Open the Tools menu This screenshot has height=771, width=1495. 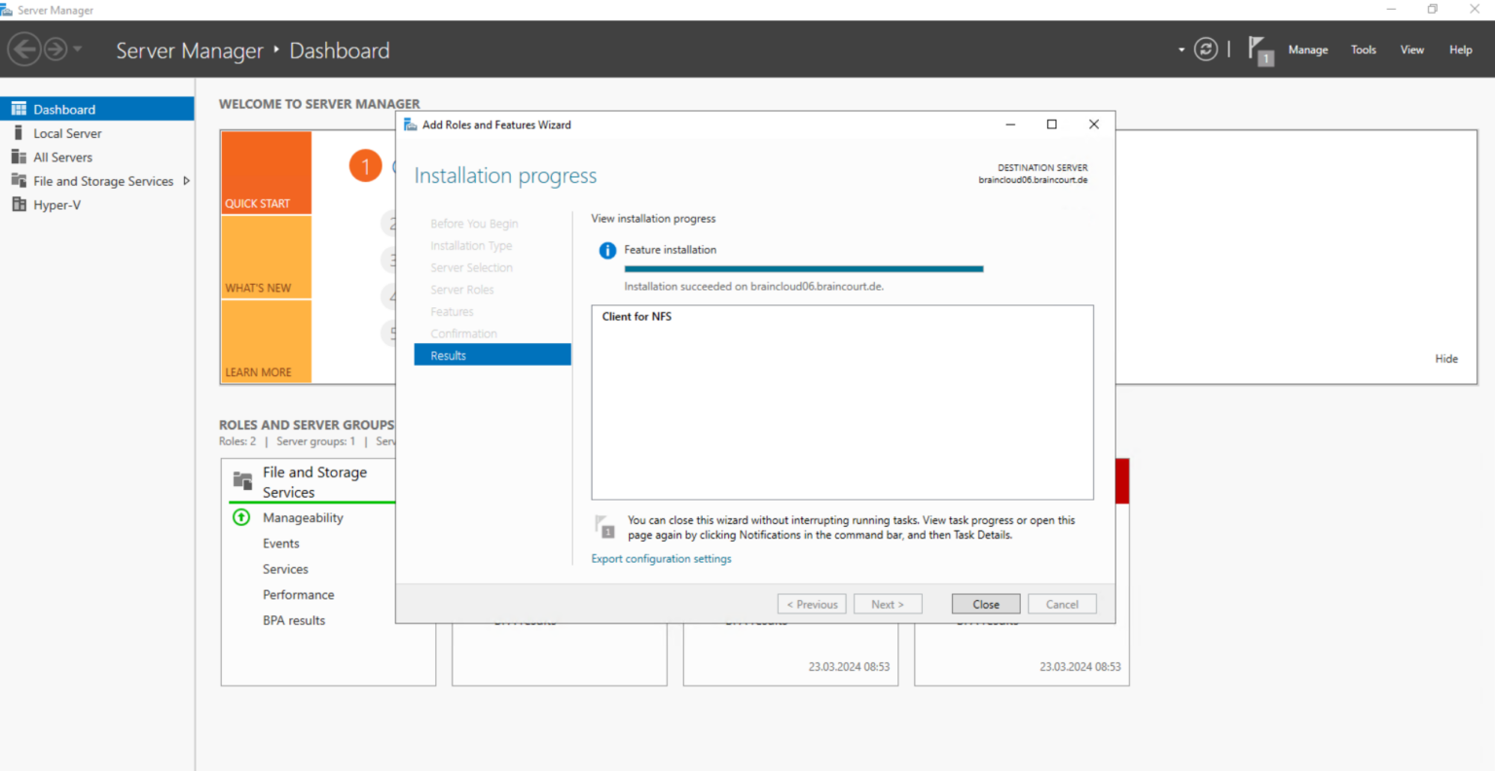click(1363, 50)
